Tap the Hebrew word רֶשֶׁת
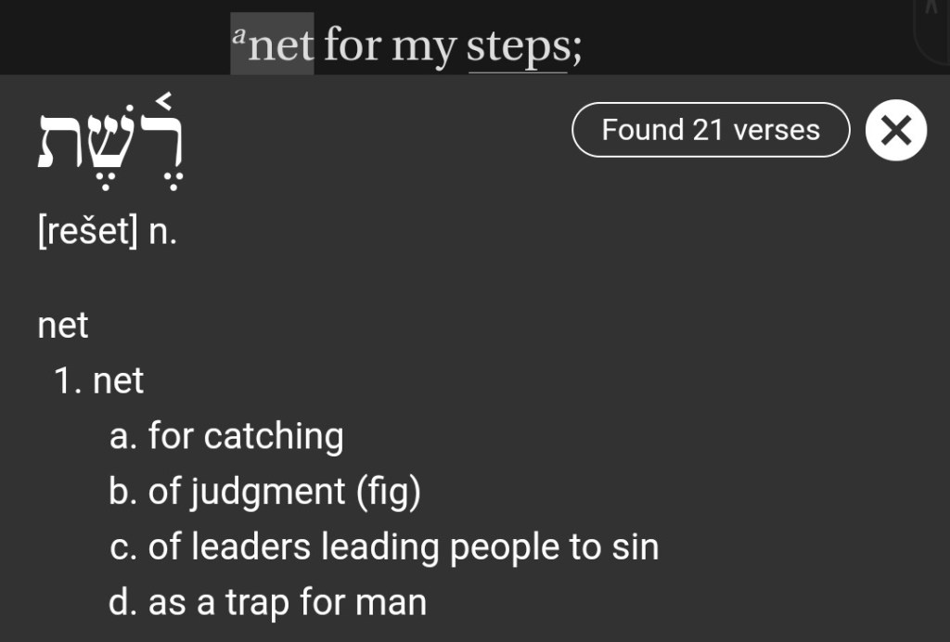This screenshot has height=642, width=950. tap(109, 139)
